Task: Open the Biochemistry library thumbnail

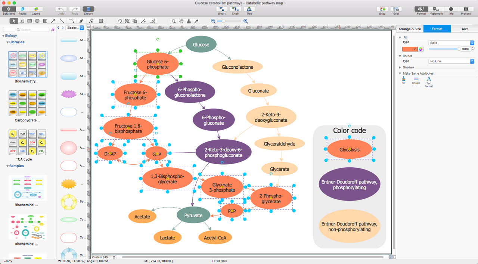Action: pos(28,64)
